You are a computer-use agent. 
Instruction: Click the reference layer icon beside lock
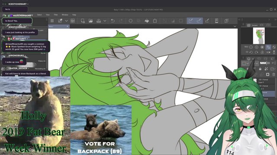pyautogui.click(x=266, y=69)
